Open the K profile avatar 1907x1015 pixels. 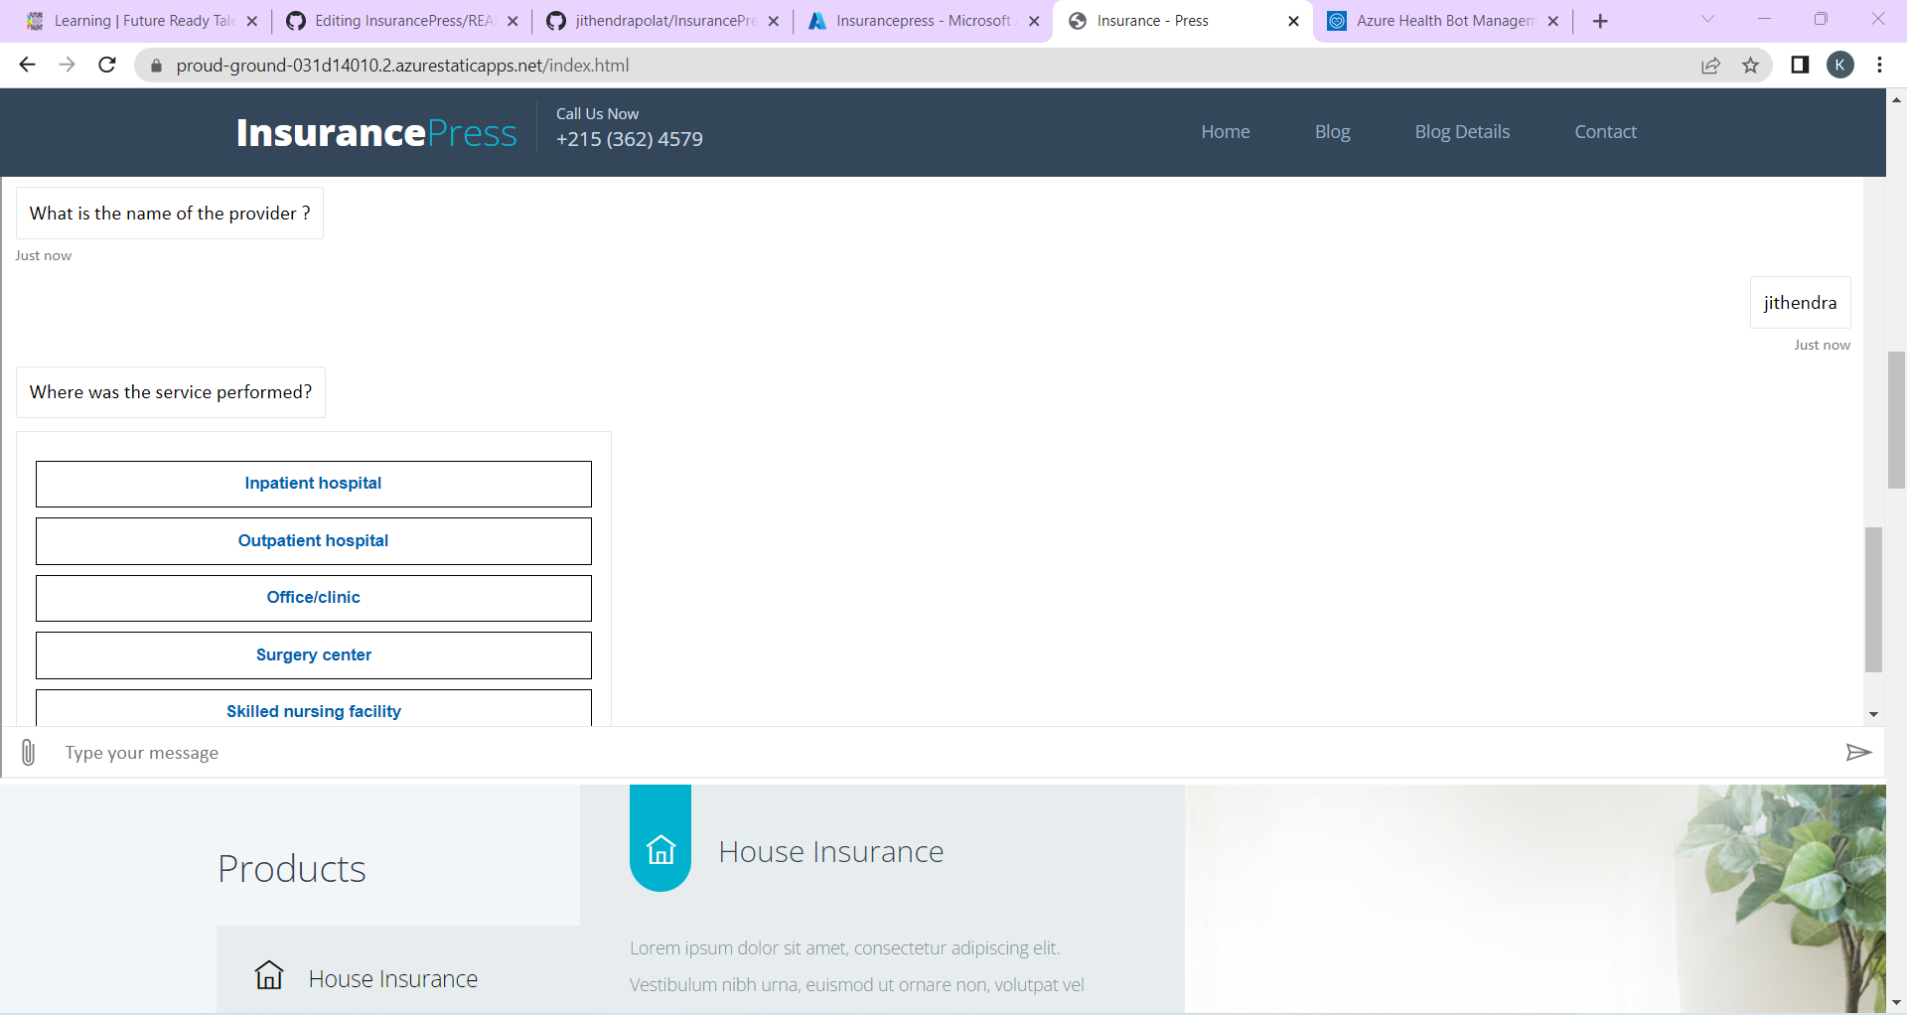1840,65
